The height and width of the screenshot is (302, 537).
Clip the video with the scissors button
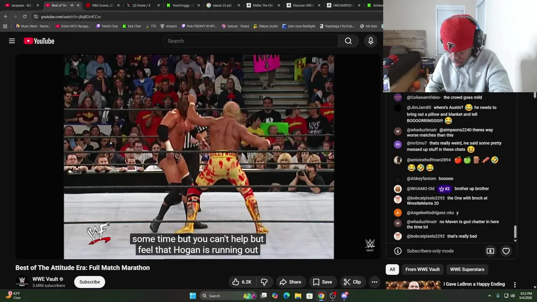coord(352,282)
